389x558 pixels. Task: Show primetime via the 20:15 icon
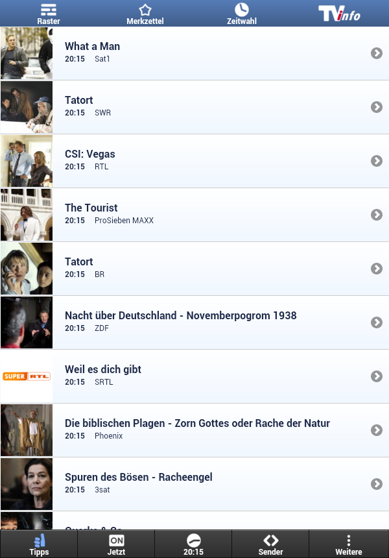(x=193, y=540)
